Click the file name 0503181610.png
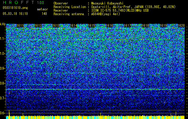Viewport: 188px width, 119px height. coord(15,8)
